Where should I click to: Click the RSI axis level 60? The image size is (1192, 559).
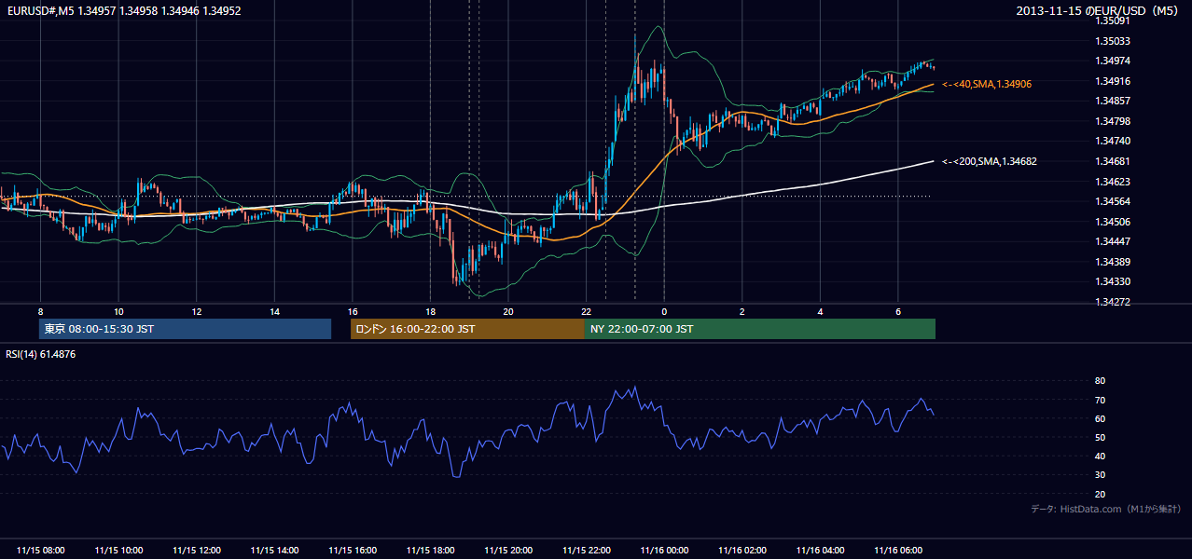(1100, 418)
